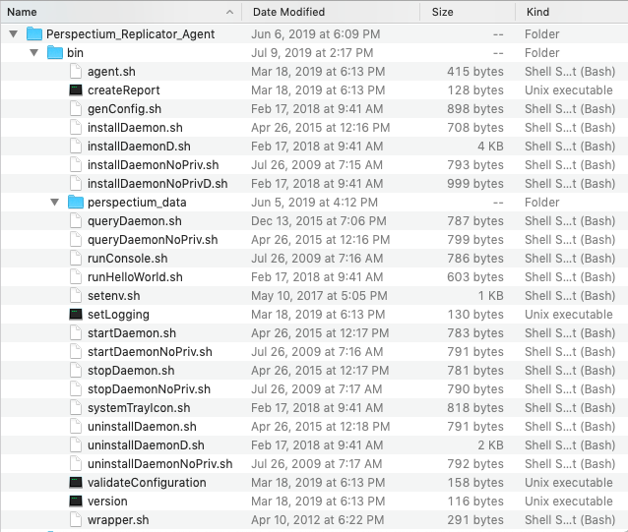Click the stopDaemon.sh document icon
Screen dimensions: 628x532
(x=76, y=371)
